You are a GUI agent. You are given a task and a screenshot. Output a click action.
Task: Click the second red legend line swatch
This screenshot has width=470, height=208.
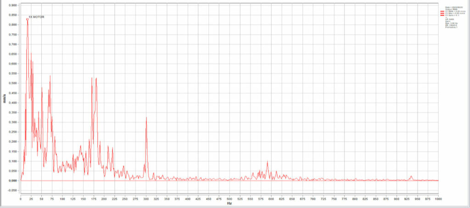point(442,13)
